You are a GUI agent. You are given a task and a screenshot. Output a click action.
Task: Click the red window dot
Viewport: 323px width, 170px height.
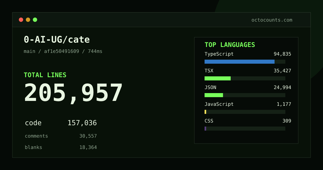coord(21,20)
